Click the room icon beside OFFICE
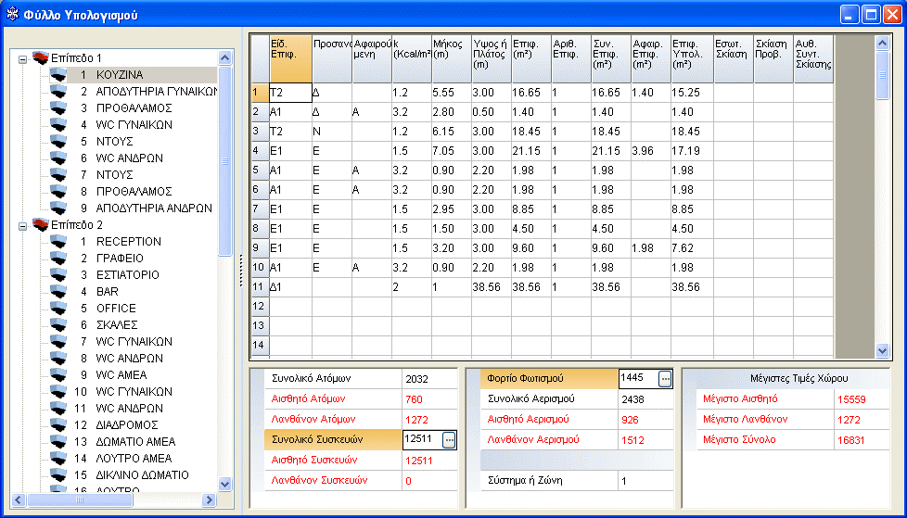Viewport: 907px width, 518px height. coord(57,309)
